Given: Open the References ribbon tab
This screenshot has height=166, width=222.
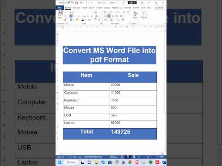Looking at the screenshot, I should tap(117, 8).
